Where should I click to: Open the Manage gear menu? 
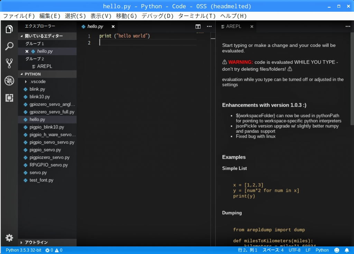[x=9, y=238]
